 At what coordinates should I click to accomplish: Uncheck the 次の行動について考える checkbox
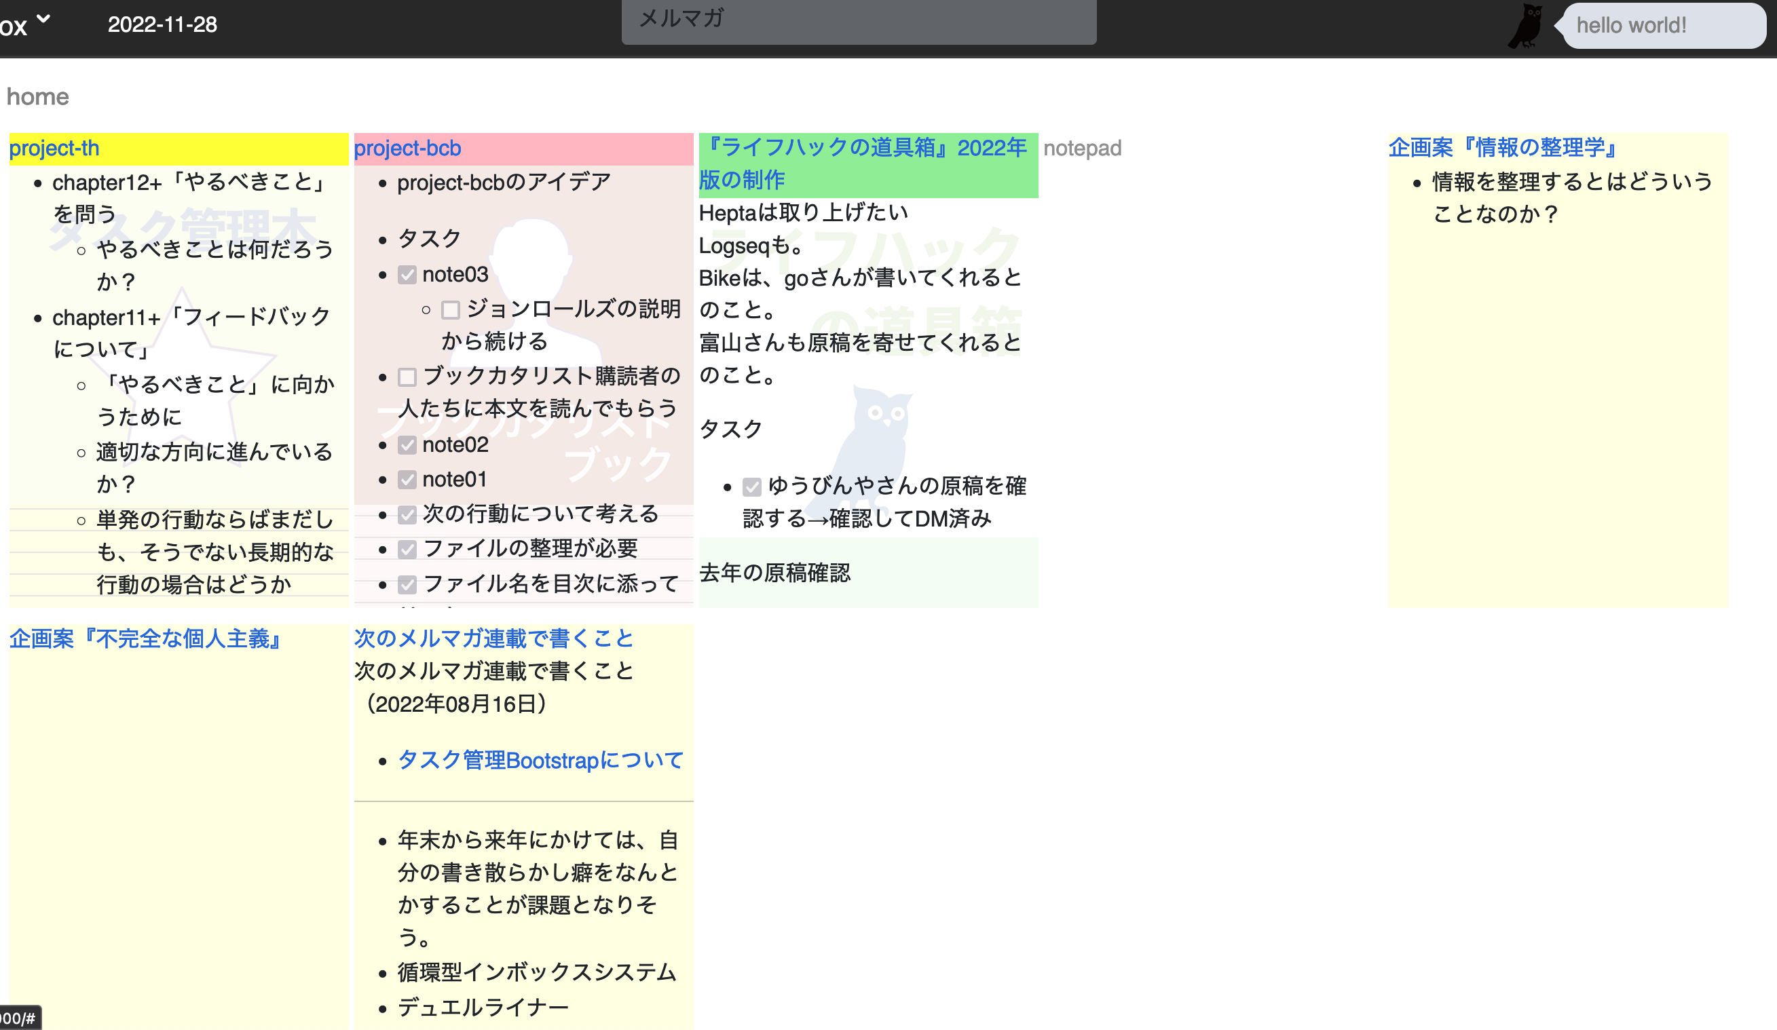tap(407, 514)
